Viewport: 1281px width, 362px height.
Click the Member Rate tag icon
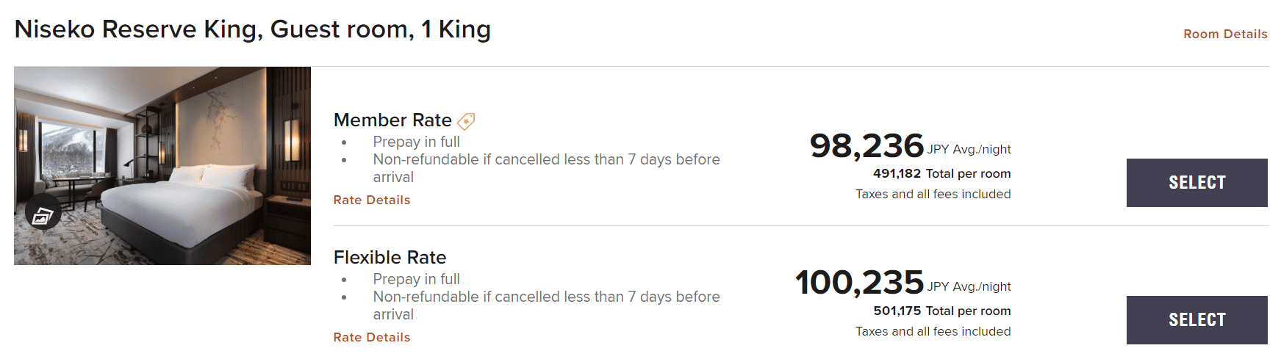pyautogui.click(x=466, y=120)
